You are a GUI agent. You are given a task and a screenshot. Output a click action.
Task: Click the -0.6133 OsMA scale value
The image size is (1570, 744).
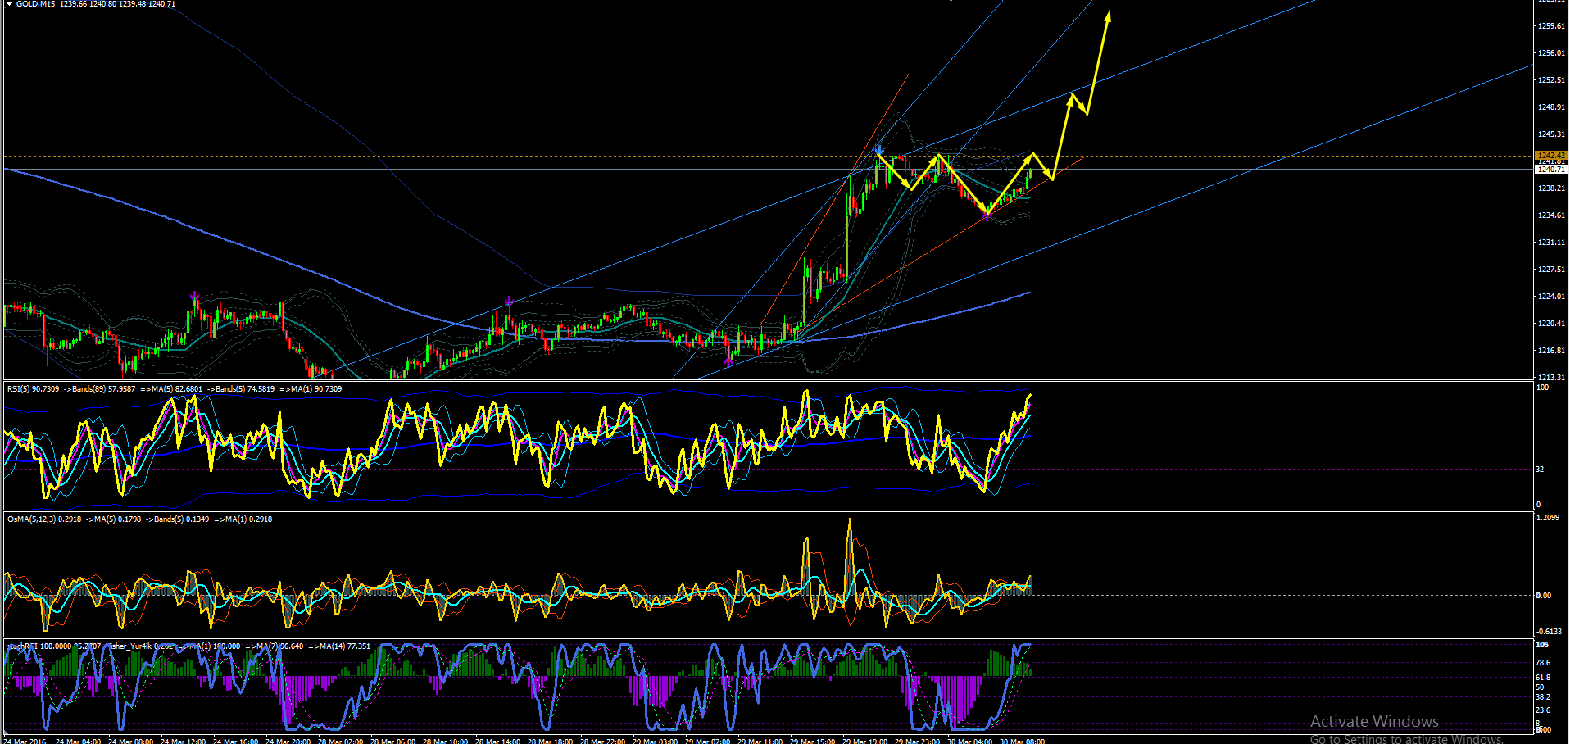click(x=1550, y=632)
